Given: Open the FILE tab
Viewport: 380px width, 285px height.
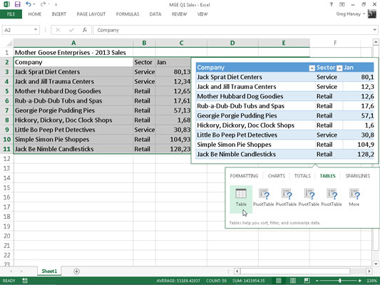Looking at the screenshot, I should click(x=11, y=14).
